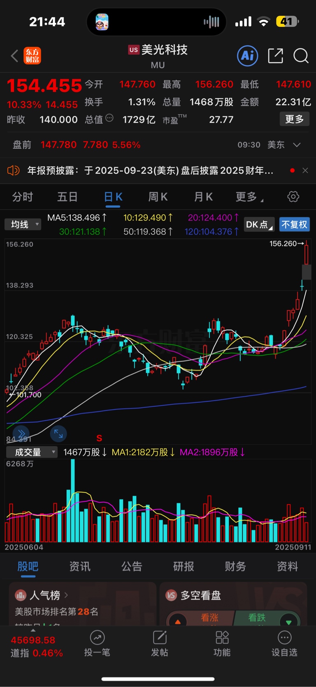Tap the audio waveform indicator

coord(211,22)
